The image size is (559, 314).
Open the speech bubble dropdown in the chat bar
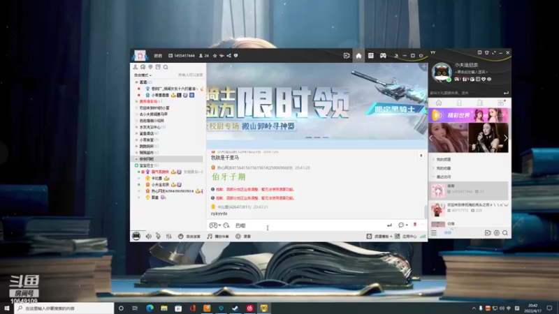click(403, 225)
